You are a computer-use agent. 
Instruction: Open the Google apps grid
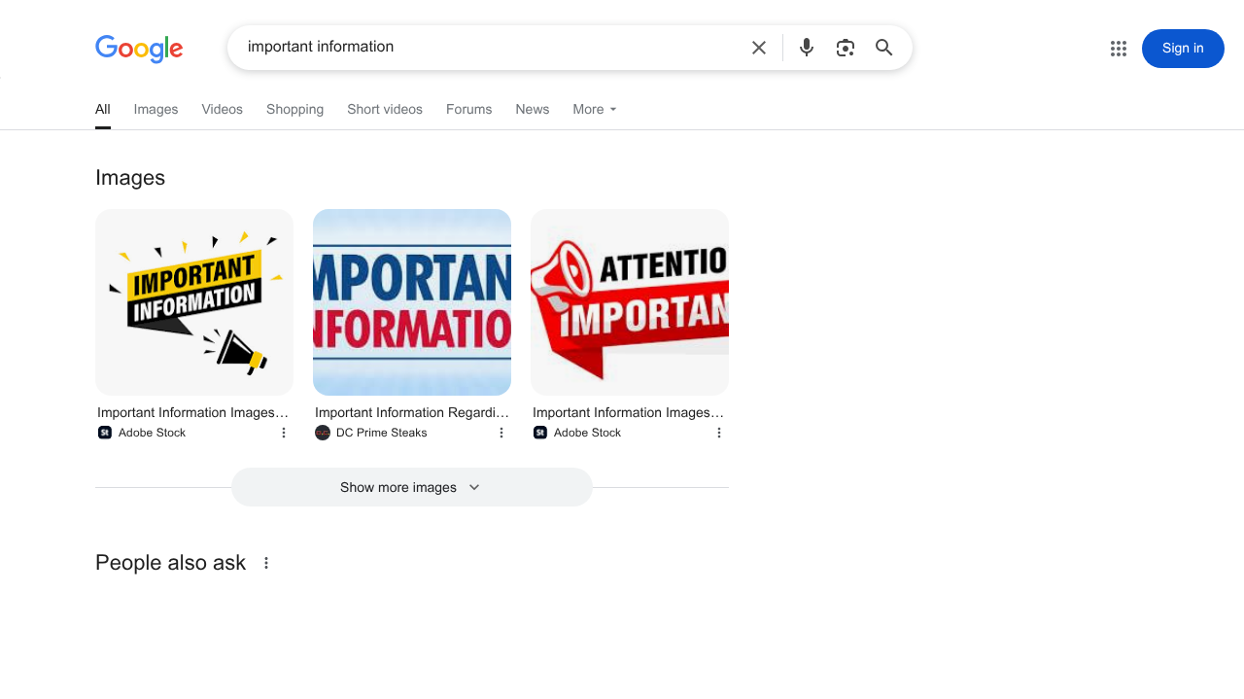1119,49
